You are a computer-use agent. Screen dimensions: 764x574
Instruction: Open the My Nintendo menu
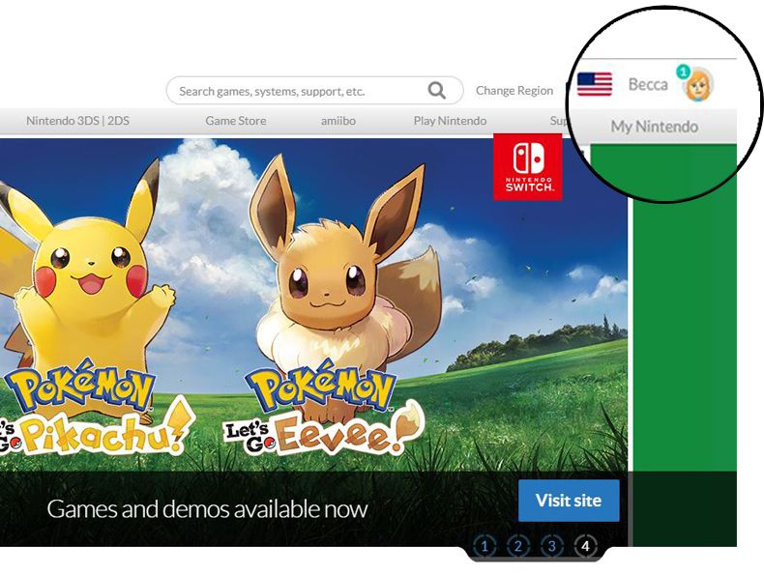(x=655, y=127)
